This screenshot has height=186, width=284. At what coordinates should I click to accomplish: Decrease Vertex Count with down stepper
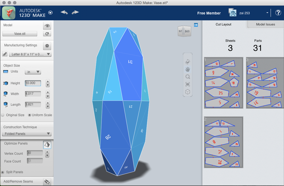(47, 155)
